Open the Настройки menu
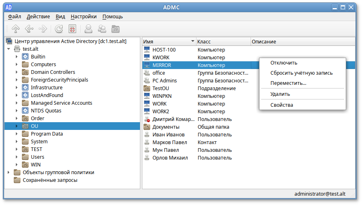362x205 pixels. 83,17
